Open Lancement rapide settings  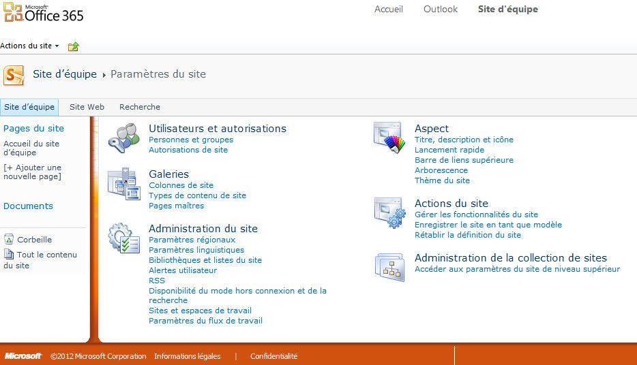pos(449,150)
